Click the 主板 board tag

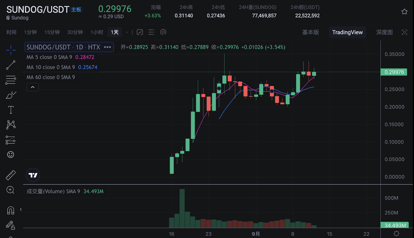[76, 10]
